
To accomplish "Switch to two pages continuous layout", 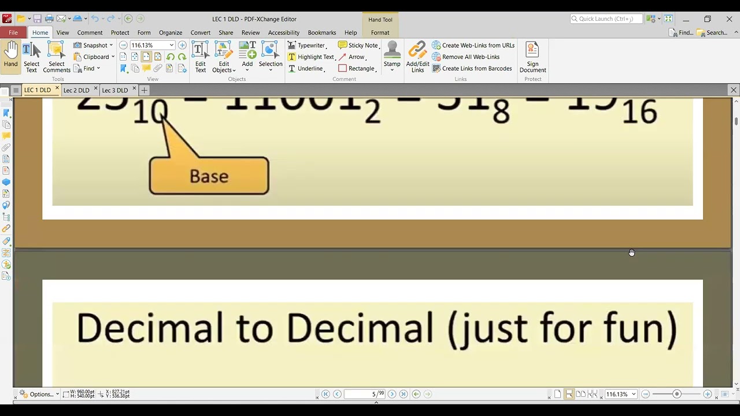I will (592, 394).
